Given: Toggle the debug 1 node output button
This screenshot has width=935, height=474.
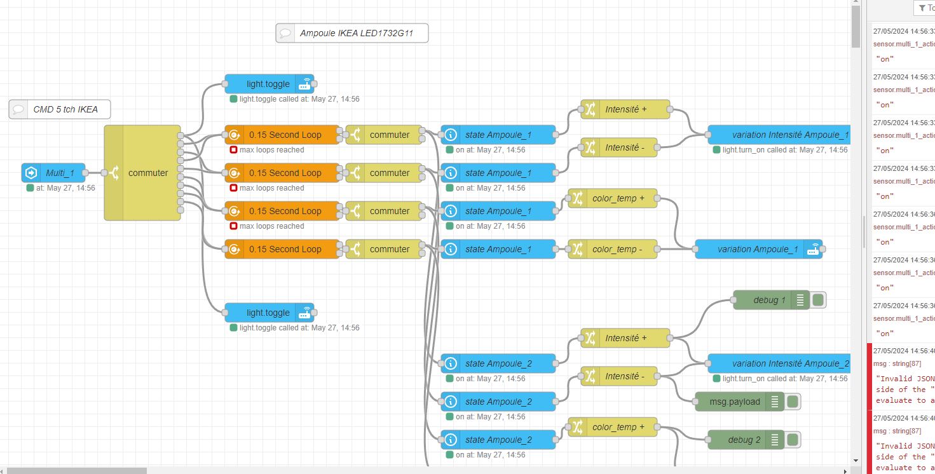Looking at the screenshot, I should coord(818,300).
